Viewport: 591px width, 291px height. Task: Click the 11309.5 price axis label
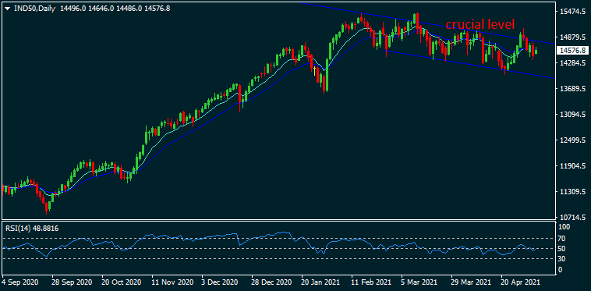point(572,192)
